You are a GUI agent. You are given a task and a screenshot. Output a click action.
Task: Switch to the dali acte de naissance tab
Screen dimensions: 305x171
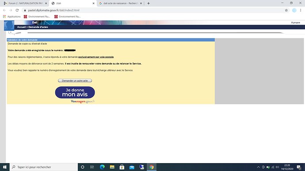121,3
